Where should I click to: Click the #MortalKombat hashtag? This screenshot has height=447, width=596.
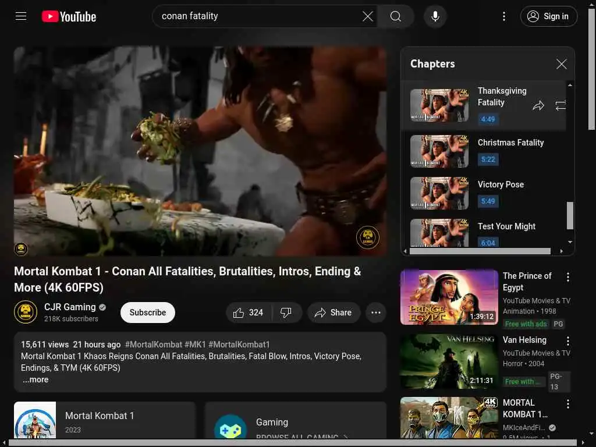click(x=154, y=345)
